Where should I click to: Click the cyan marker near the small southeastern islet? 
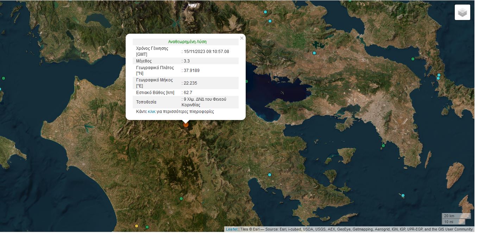[x=403, y=195]
